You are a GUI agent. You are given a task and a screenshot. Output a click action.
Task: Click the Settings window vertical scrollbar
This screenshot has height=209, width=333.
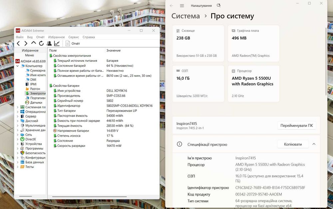(x=326, y=61)
